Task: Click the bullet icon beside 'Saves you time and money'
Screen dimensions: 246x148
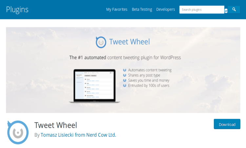Action: tap(125, 80)
